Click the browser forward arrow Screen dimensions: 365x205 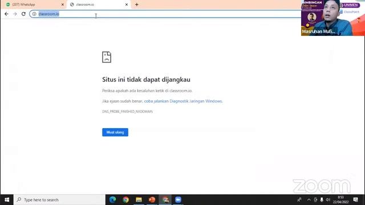pos(15,14)
